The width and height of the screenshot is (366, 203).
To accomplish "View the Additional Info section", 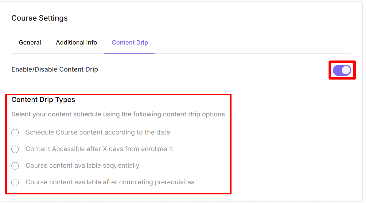I will coord(76,42).
